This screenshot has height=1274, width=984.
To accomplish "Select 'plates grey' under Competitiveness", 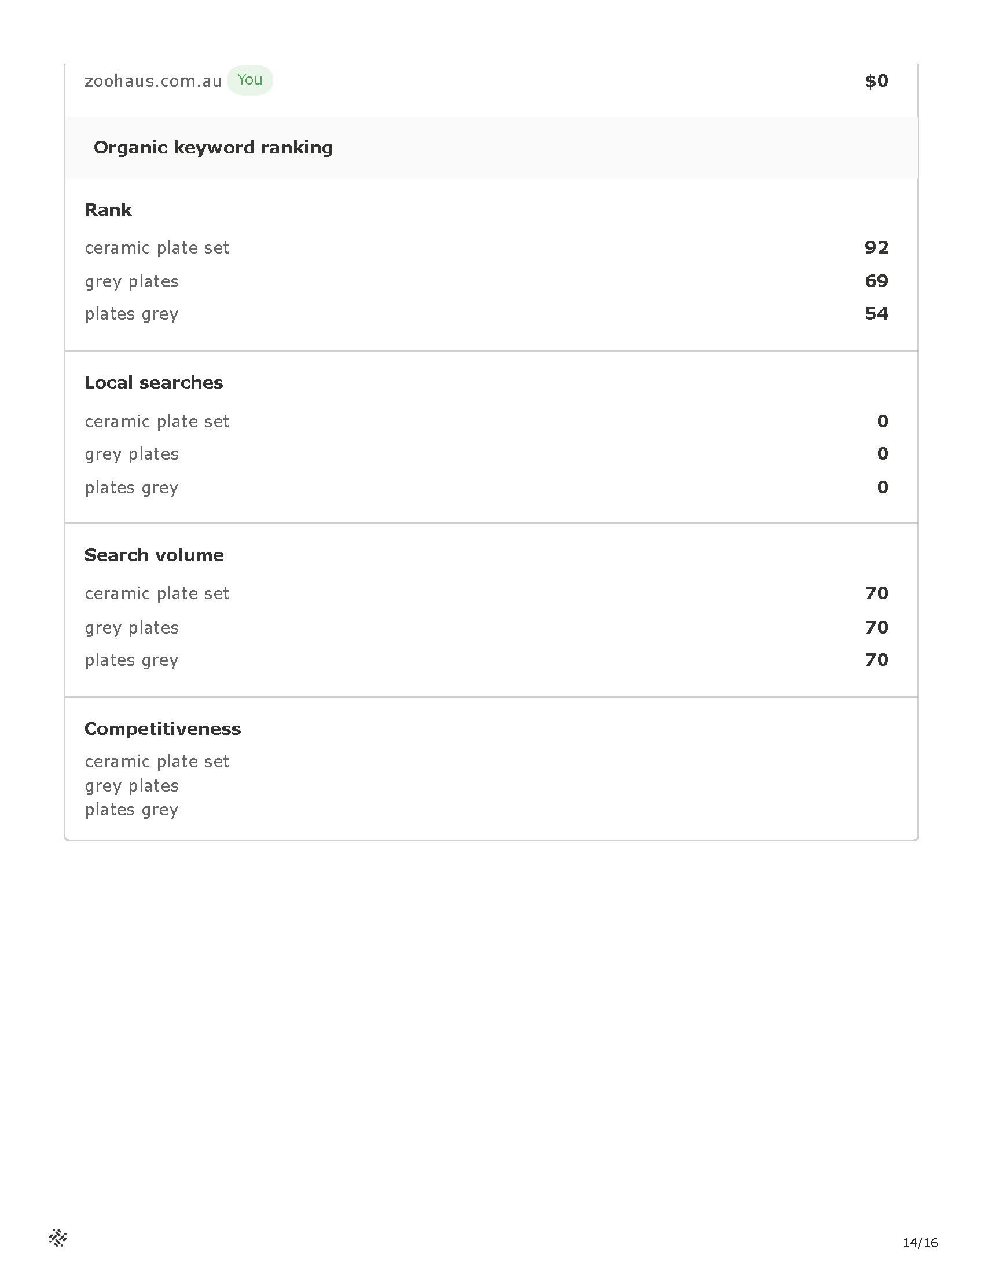I will point(132,810).
